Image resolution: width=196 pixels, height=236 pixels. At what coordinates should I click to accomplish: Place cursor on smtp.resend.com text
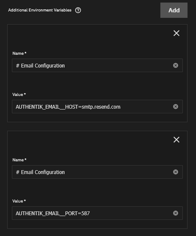pos(101,107)
